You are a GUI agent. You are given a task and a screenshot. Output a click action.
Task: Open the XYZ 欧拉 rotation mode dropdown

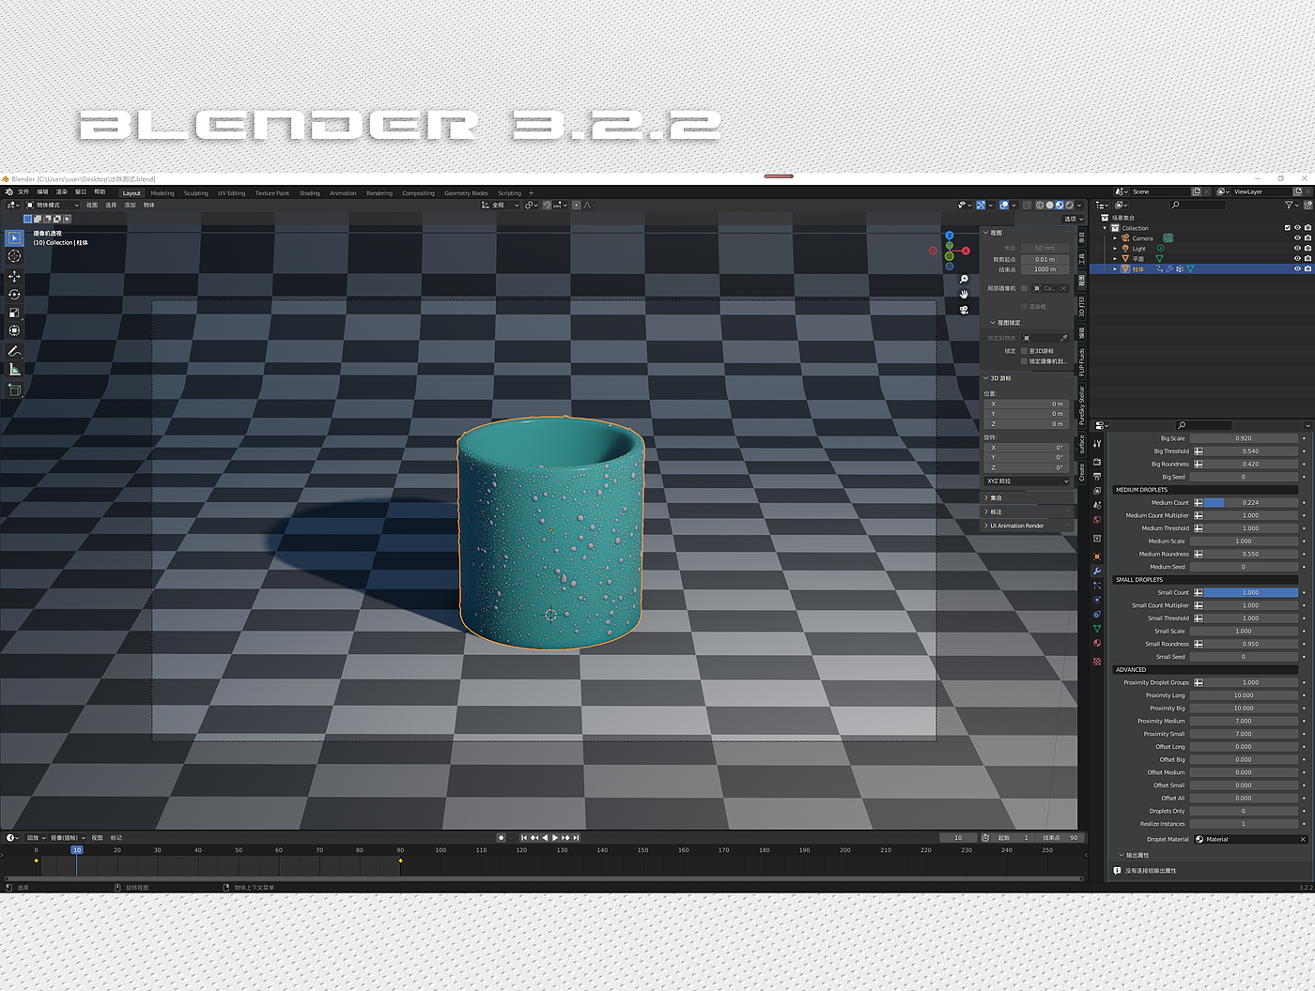tap(1028, 481)
